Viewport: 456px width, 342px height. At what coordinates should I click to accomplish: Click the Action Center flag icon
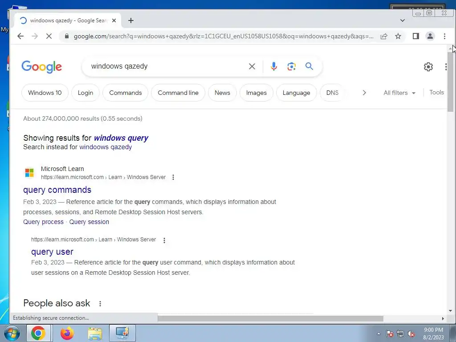point(390,334)
